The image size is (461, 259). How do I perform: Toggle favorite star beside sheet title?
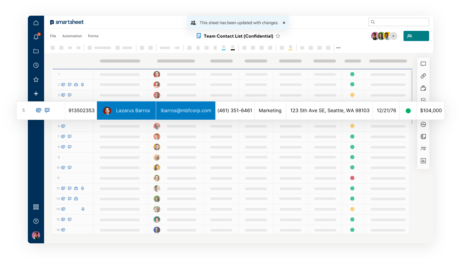click(278, 36)
